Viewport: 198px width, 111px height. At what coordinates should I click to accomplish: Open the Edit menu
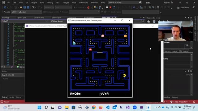pos(14,2)
